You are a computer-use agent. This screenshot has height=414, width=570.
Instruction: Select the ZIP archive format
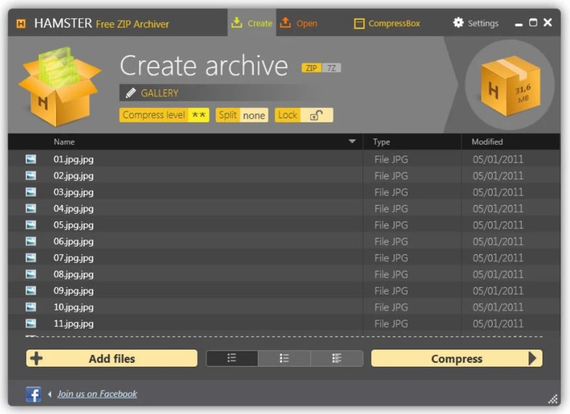tap(311, 68)
